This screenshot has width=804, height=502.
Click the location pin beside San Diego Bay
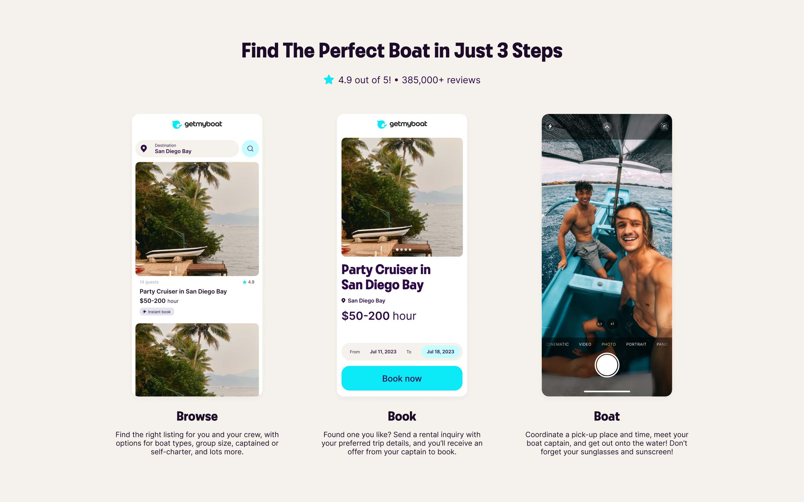(344, 301)
